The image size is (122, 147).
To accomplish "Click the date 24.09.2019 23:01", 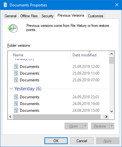I will tap(86, 97).
